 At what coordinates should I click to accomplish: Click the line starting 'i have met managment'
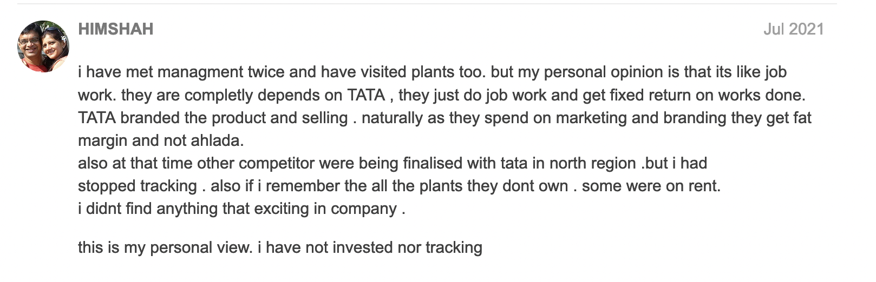click(432, 72)
